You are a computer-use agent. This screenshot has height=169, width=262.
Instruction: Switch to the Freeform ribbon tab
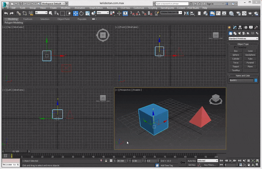pyautogui.click(x=28, y=19)
